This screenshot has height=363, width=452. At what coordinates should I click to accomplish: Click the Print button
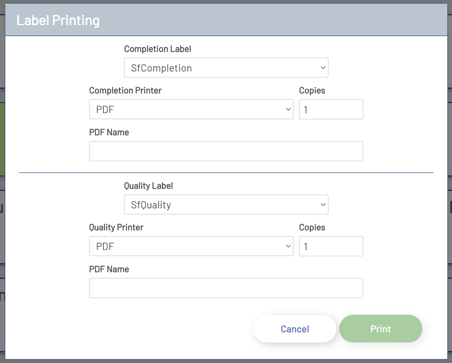pyautogui.click(x=381, y=329)
